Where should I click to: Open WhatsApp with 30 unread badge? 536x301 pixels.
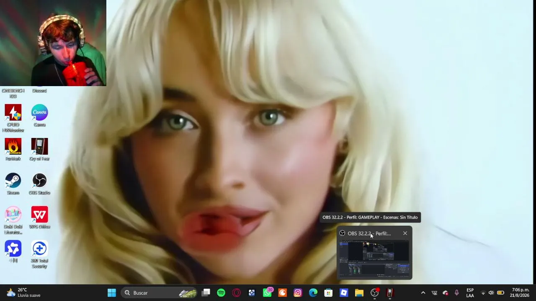click(267, 293)
